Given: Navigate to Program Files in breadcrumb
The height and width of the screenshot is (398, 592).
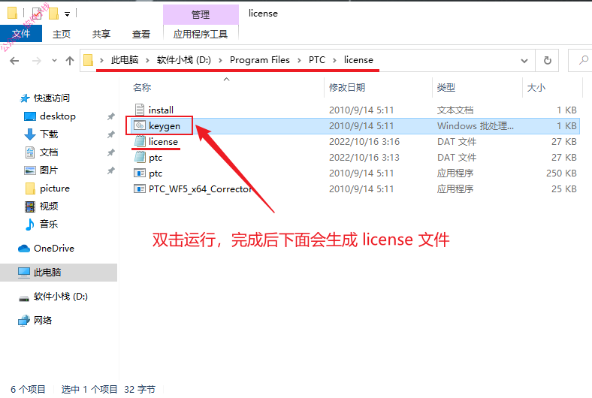Looking at the screenshot, I should 260,60.
